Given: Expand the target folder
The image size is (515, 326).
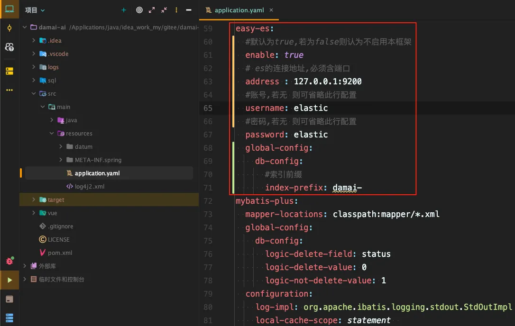Looking at the screenshot, I should 34,200.
